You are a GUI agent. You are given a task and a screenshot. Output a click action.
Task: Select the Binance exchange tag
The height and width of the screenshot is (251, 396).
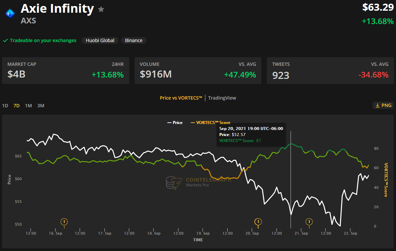coord(134,40)
